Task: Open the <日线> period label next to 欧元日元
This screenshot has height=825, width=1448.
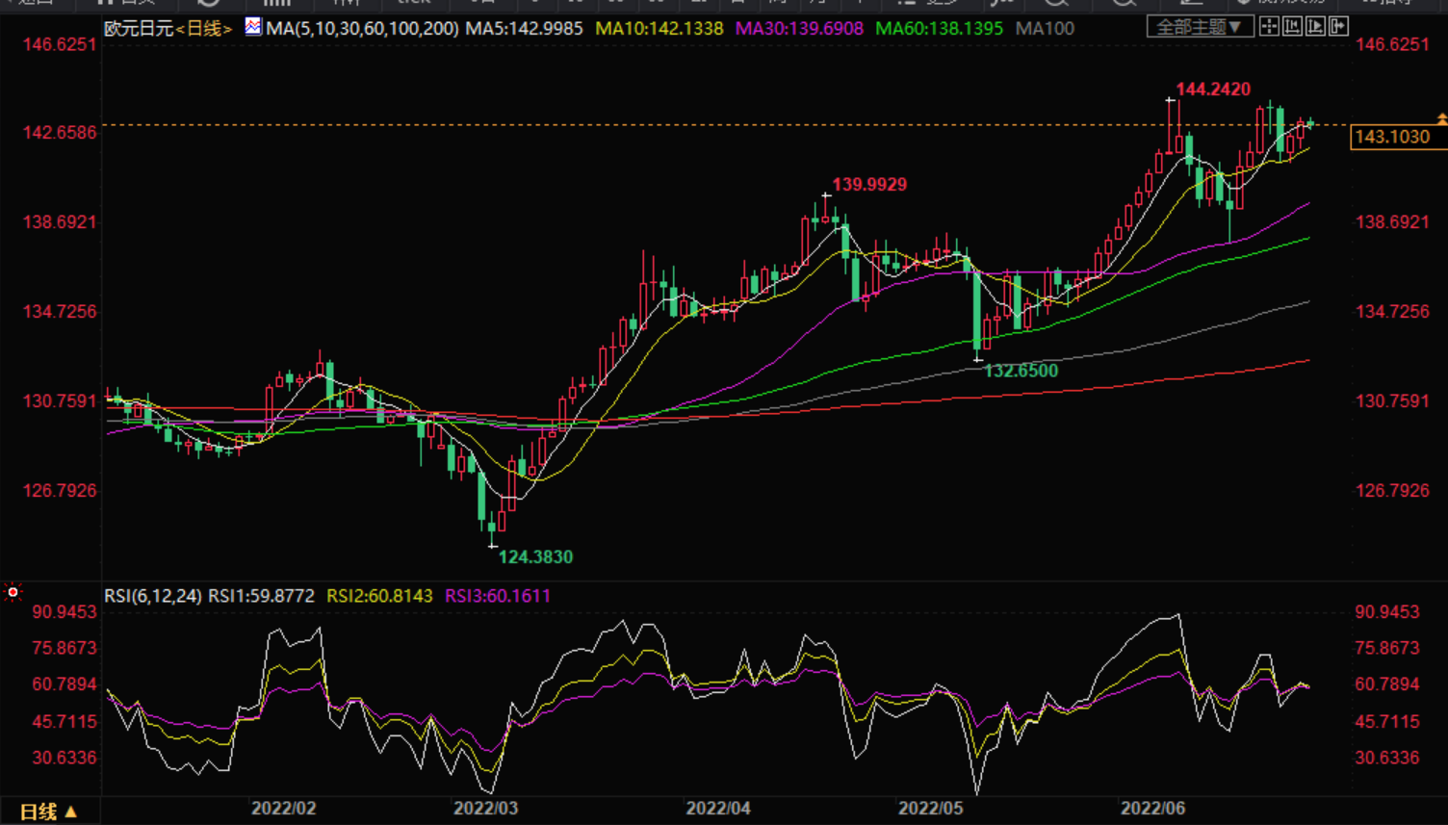Action: pos(204,29)
